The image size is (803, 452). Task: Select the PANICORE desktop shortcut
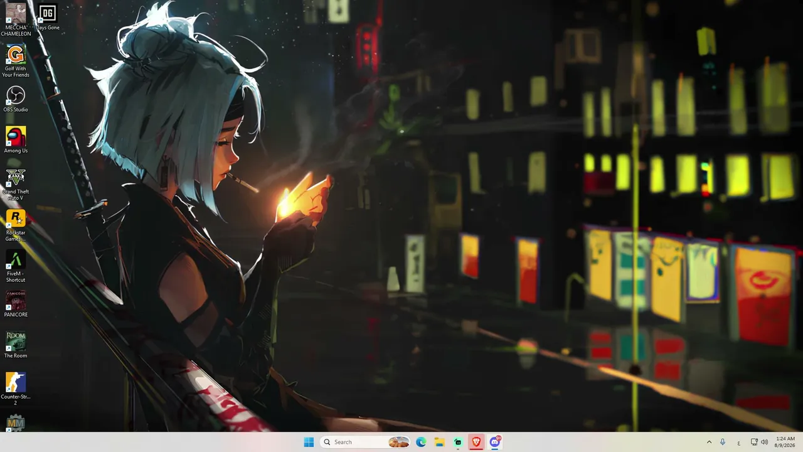click(16, 304)
